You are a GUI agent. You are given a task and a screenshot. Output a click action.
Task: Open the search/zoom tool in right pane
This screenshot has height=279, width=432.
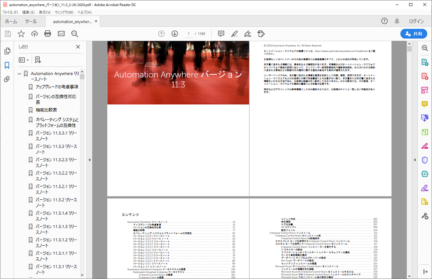coord(425,48)
